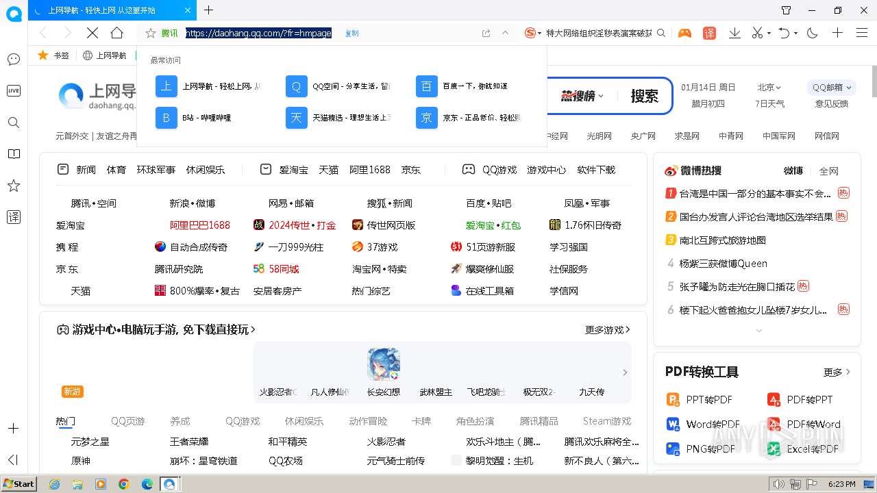Screen dimensions: 877x493
Task: Click the toolbar plus add icon
Action: [x=837, y=33]
